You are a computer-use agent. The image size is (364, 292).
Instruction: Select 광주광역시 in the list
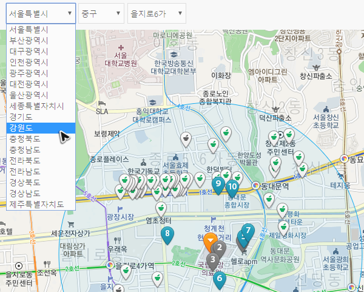41,73
